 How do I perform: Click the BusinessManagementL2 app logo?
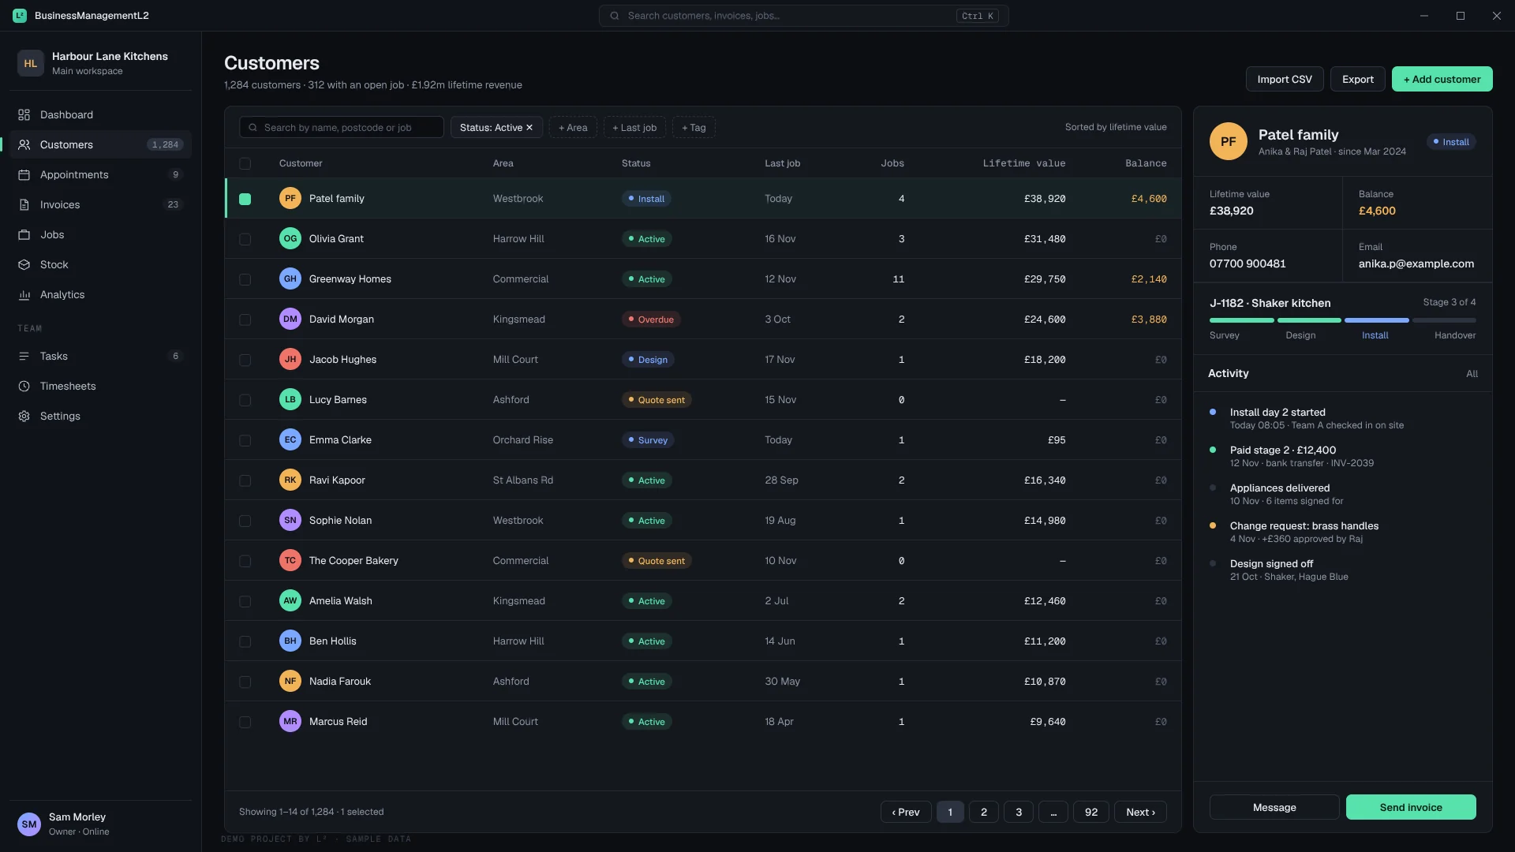pyautogui.click(x=20, y=16)
